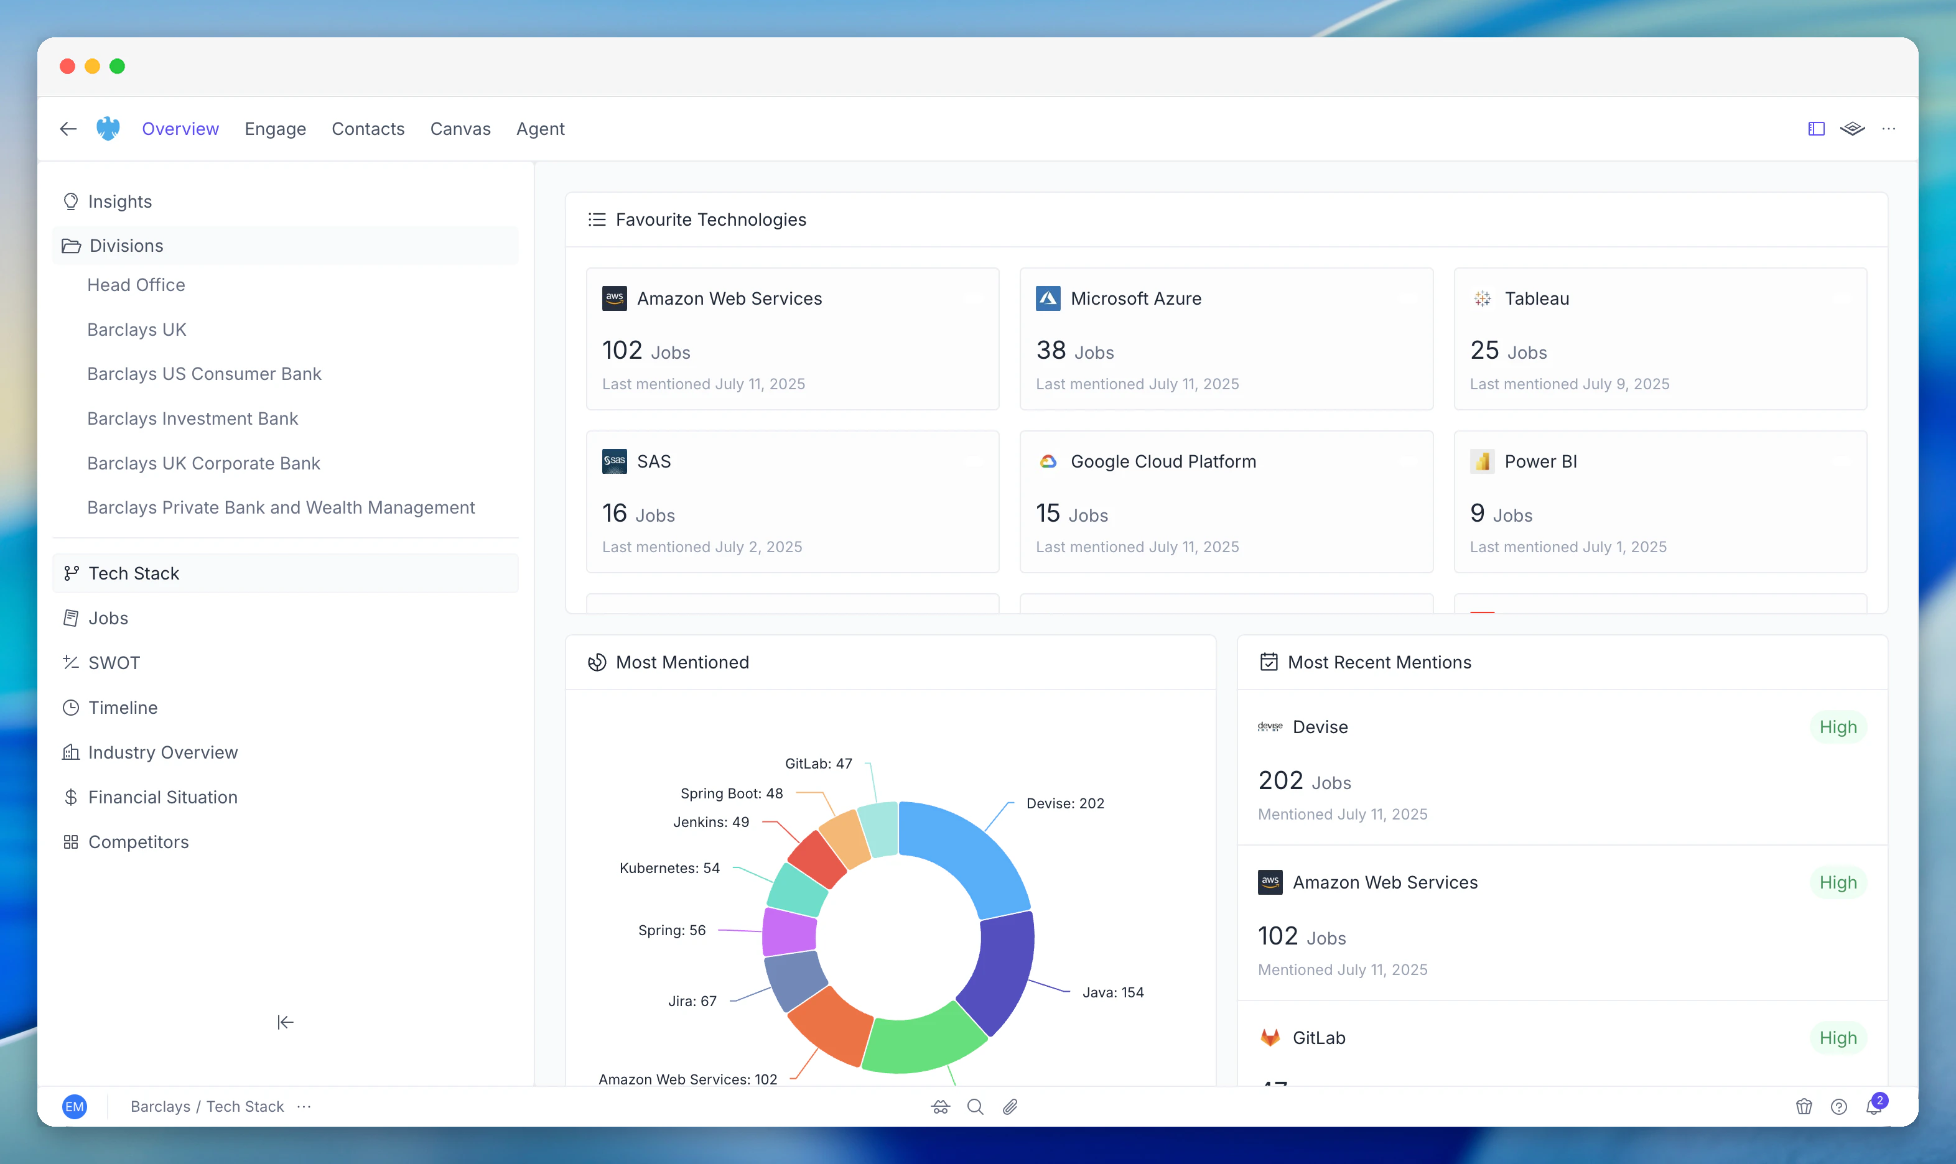Click the Jobs document icon
Image resolution: width=1956 pixels, height=1164 pixels.
tap(71, 618)
